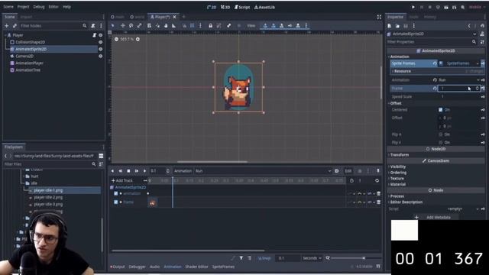This screenshot has height=275, width=489.
Task: Zoom out with the minus button in the viewport
Action: (x=116, y=39)
